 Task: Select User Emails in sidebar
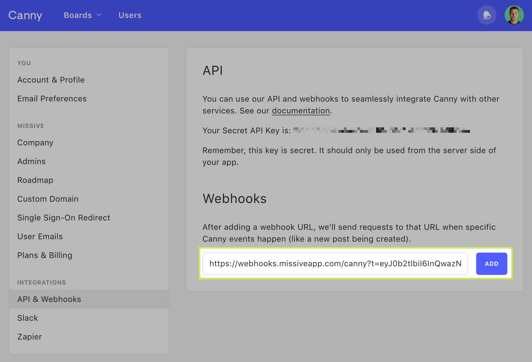pyautogui.click(x=40, y=237)
